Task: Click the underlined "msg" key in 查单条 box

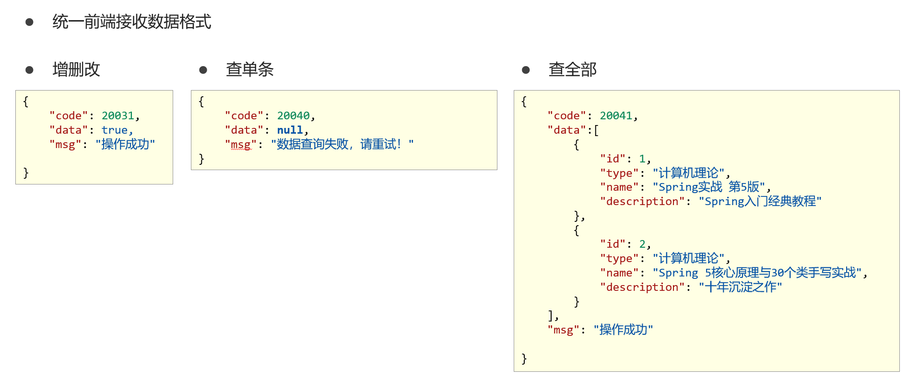Action: tap(240, 145)
